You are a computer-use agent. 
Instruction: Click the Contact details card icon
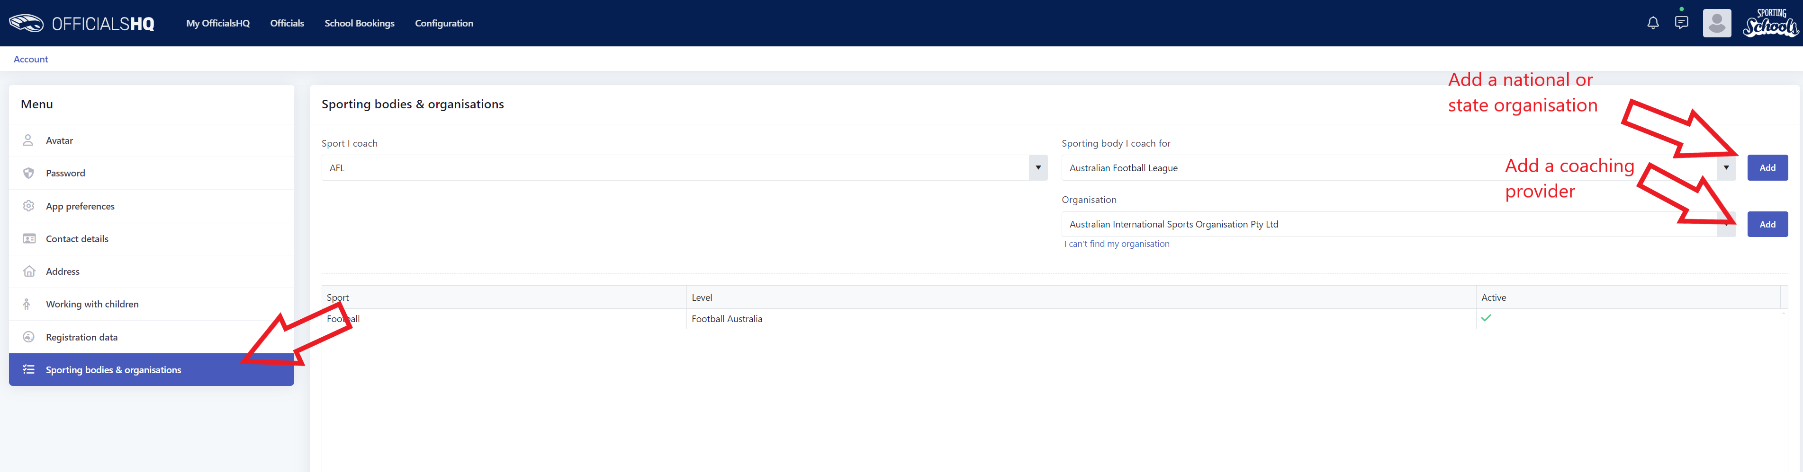pos(29,238)
